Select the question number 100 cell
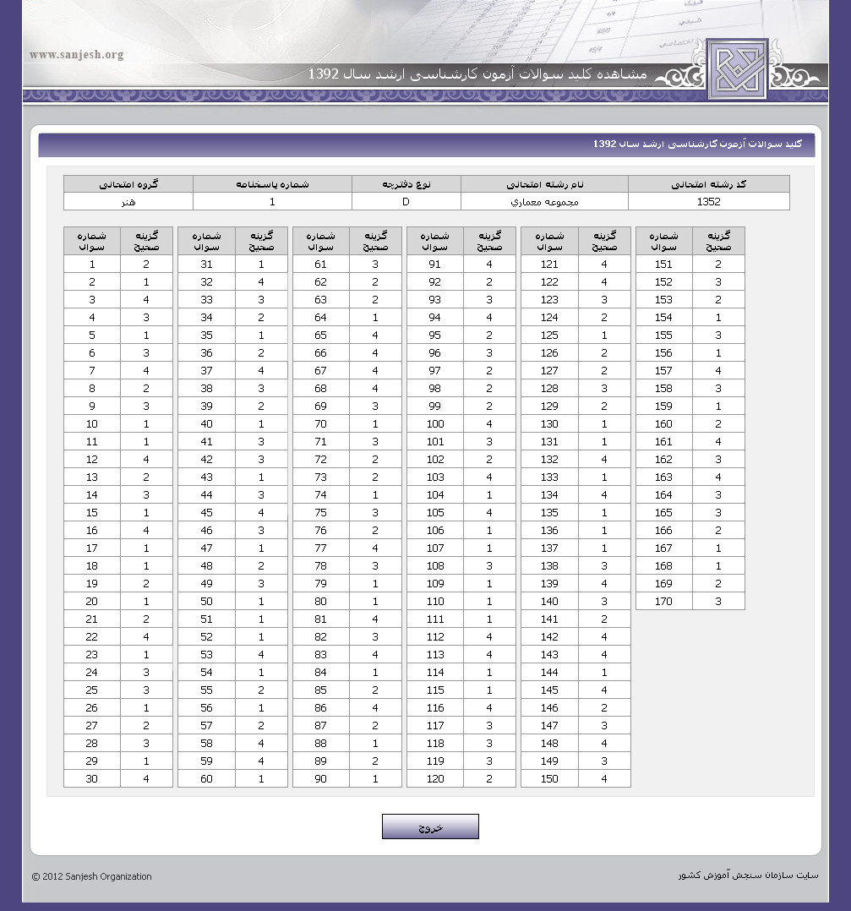The image size is (851, 911). (434, 424)
